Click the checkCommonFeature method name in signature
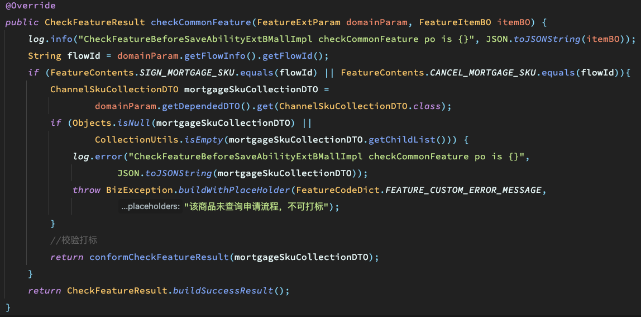Image resolution: width=641 pixels, height=317 pixels. (x=202, y=22)
